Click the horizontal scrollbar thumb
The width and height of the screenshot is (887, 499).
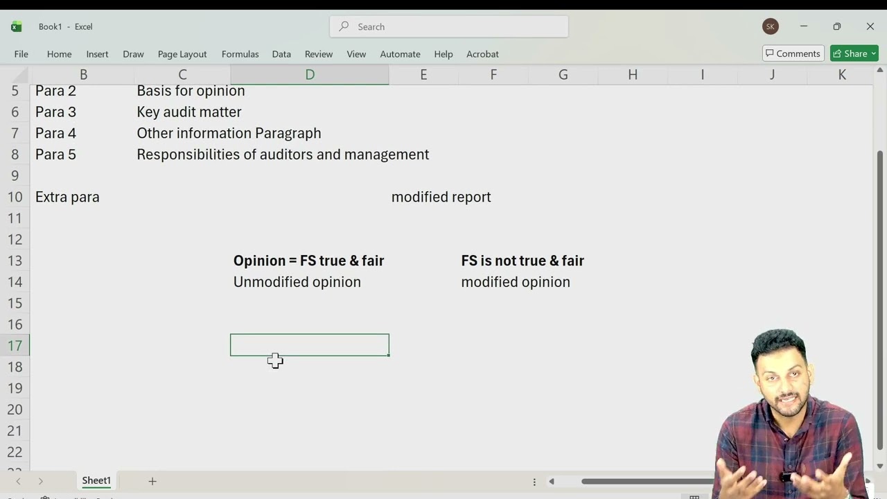click(x=648, y=482)
